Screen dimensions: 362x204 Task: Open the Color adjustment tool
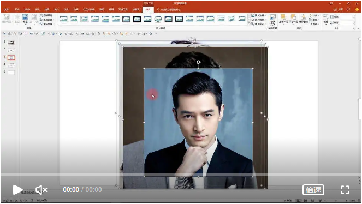tap(25, 19)
